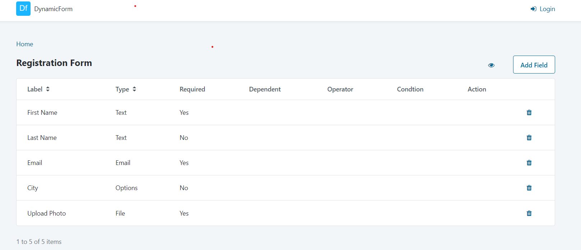This screenshot has height=250, width=581.
Task: Delete the City field row
Action: (x=529, y=188)
